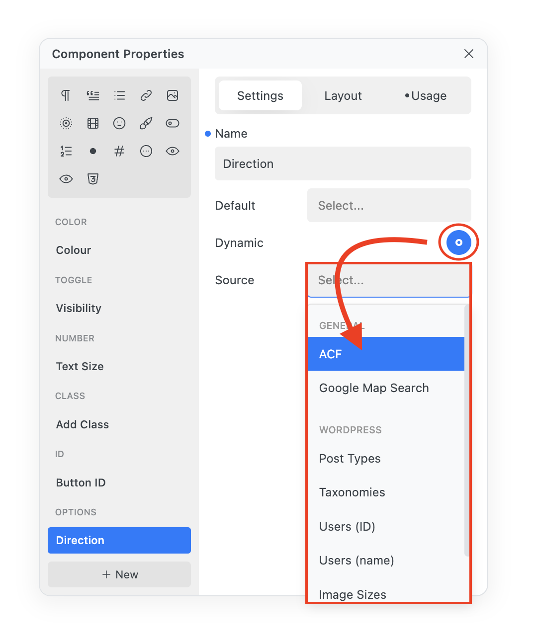Select the paragraph text property icon
Image resolution: width=534 pixels, height=643 pixels.
click(66, 95)
